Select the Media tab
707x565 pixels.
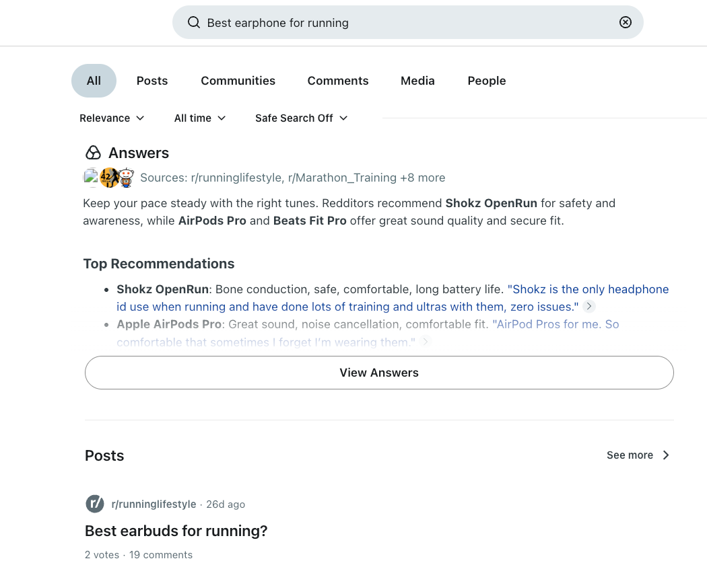(417, 81)
